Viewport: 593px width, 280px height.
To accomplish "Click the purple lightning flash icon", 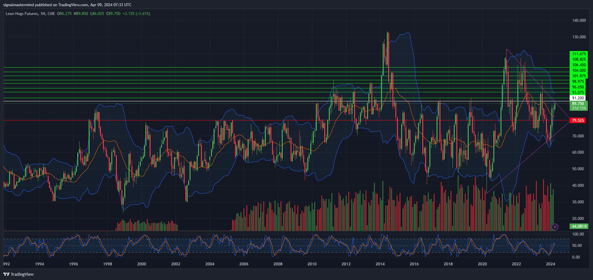I will click(x=555, y=227).
